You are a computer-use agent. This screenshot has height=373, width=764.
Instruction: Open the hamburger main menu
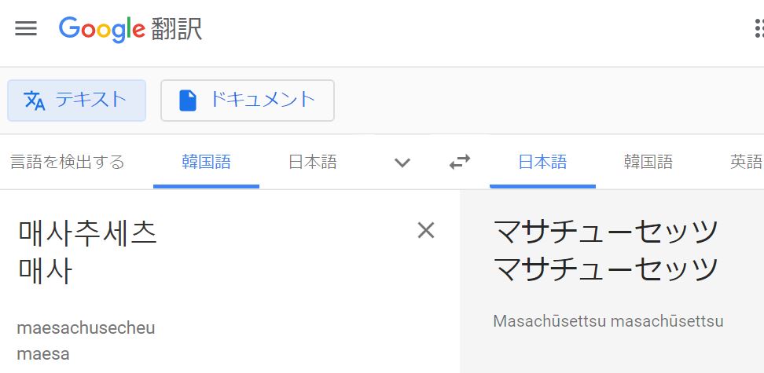click(x=26, y=29)
